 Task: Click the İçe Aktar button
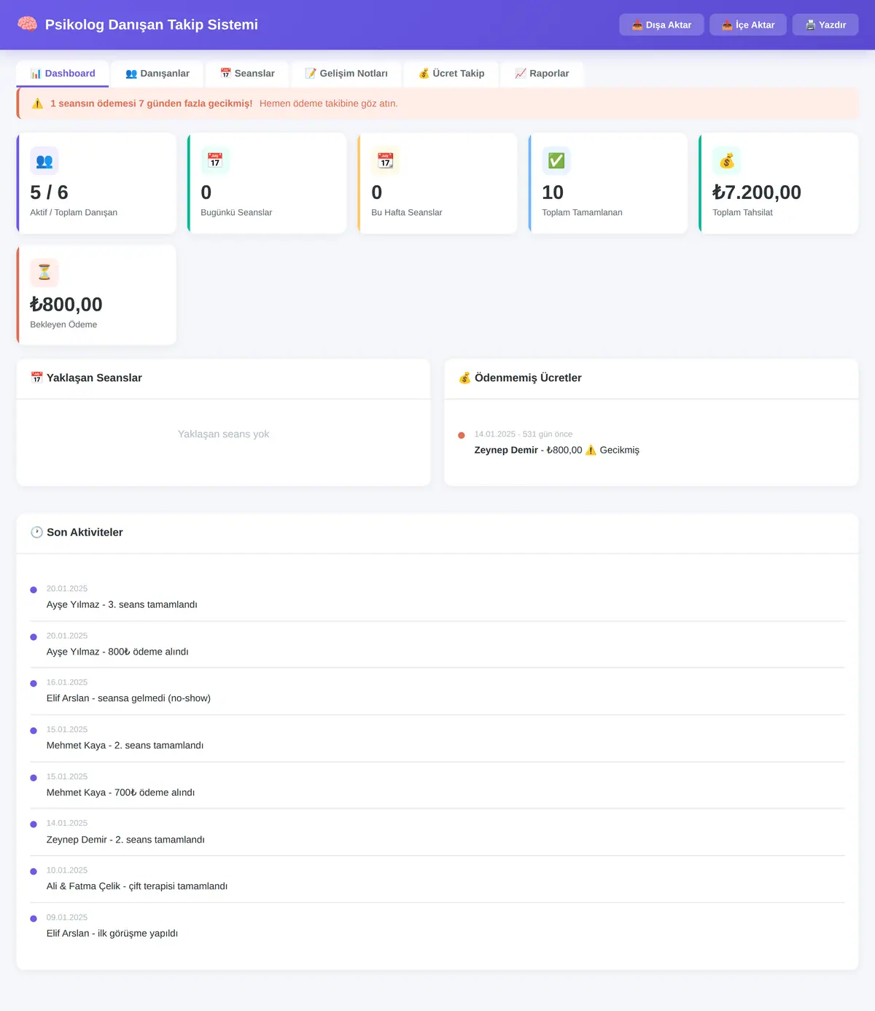pyautogui.click(x=748, y=25)
